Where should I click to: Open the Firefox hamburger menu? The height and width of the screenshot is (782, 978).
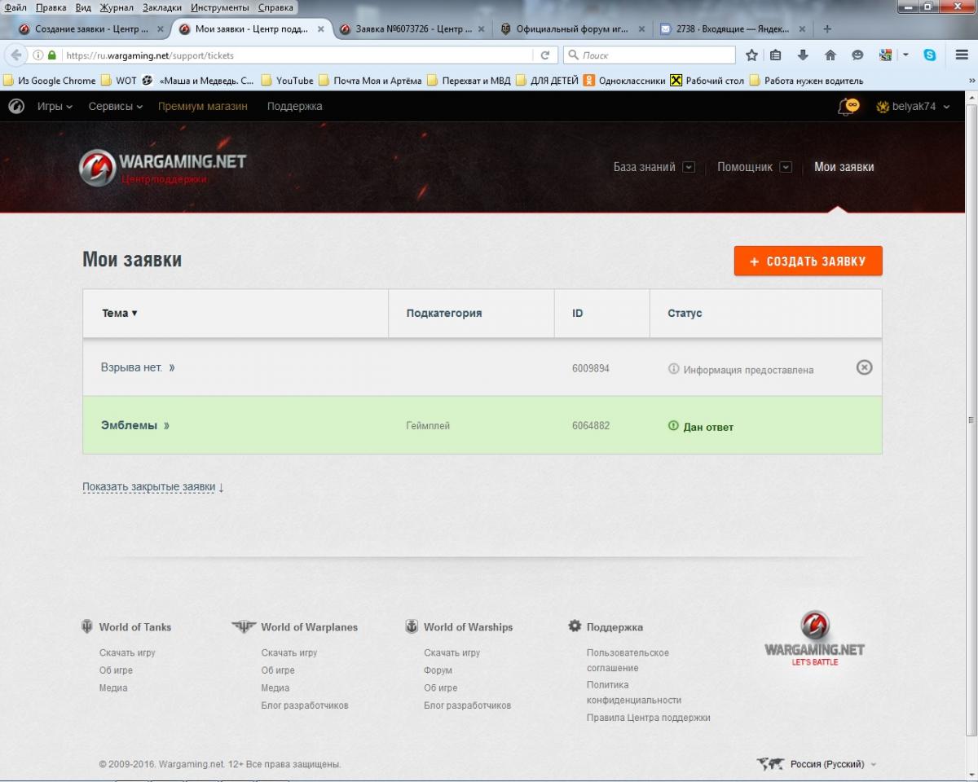[x=961, y=55]
